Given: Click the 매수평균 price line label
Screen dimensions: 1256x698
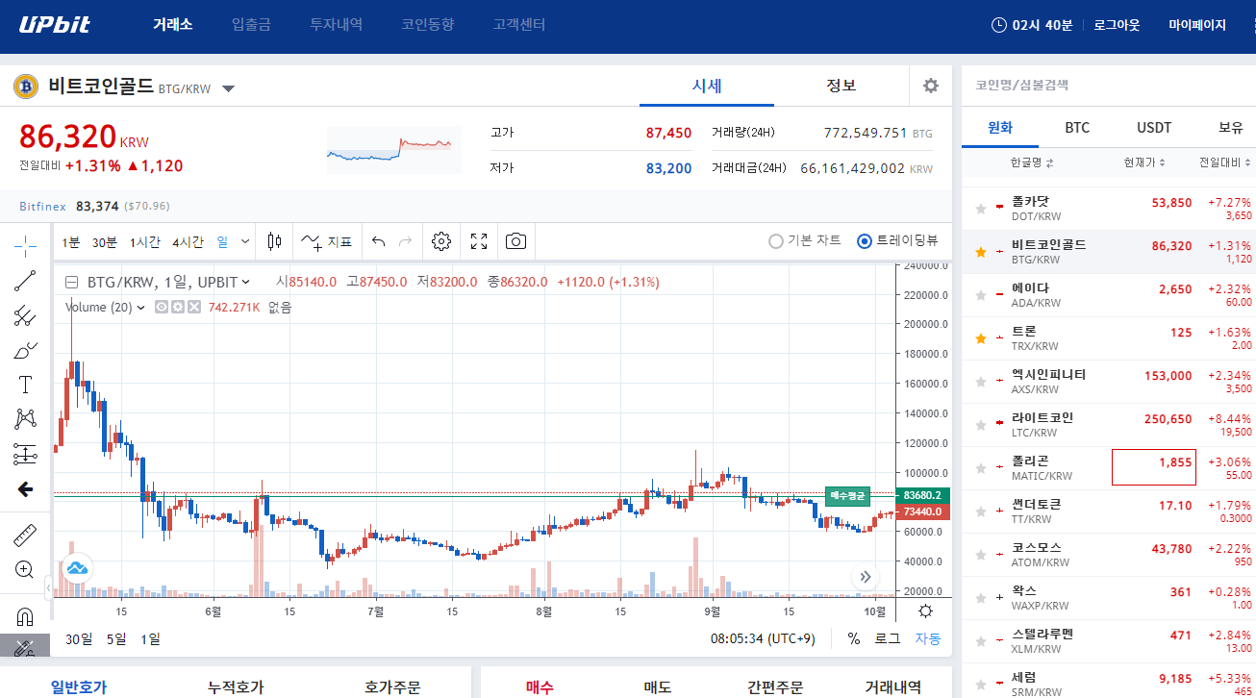Looking at the screenshot, I should [847, 495].
